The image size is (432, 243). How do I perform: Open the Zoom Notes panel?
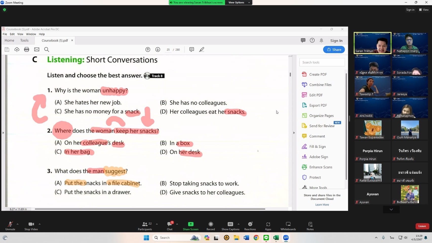tap(310, 224)
